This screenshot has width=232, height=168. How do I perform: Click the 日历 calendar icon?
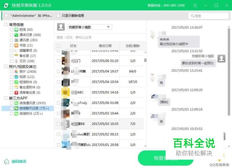click(x=16, y=61)
